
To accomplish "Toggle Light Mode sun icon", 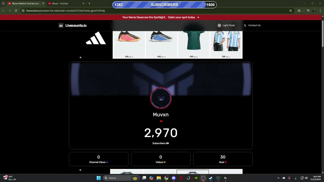I will point(219,25).
